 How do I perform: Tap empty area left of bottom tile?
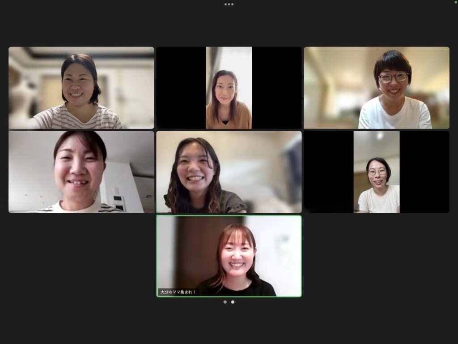81,256
